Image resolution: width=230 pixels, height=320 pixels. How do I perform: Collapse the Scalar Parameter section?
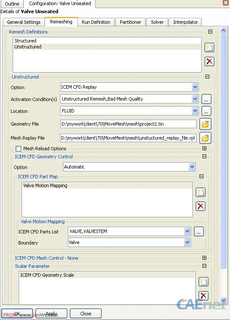[204, 266]
